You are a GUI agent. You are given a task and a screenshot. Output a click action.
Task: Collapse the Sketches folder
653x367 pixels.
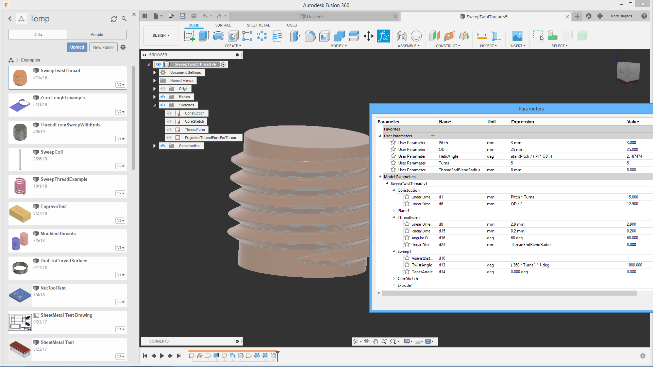pos(155,105)
